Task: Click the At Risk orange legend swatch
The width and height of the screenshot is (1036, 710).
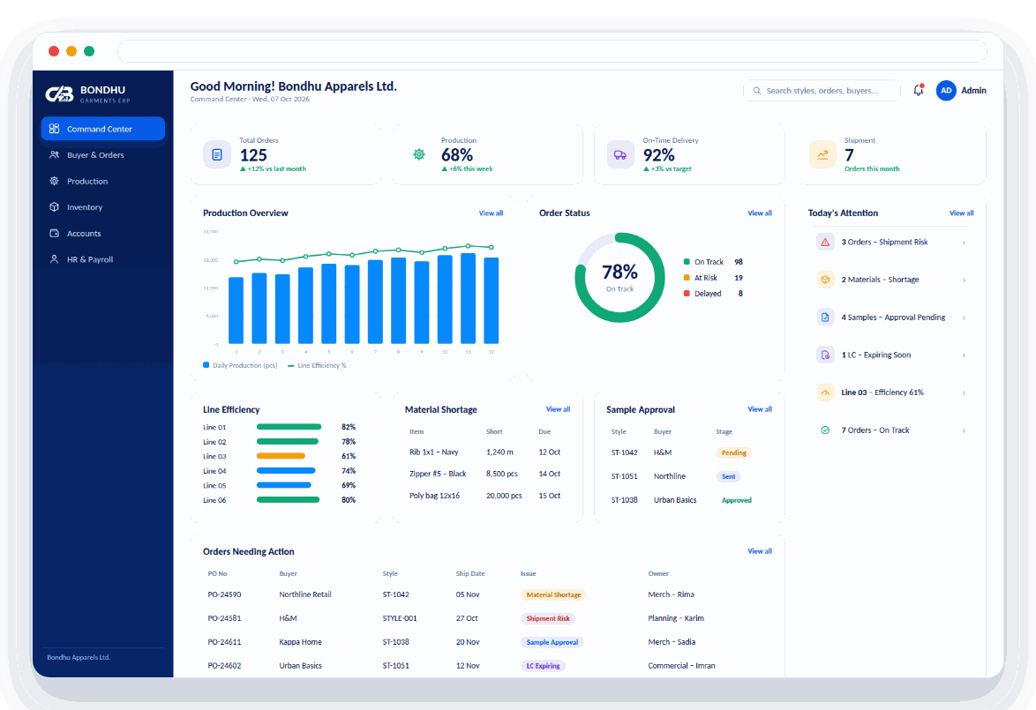Action: click(x=687, y=278)
